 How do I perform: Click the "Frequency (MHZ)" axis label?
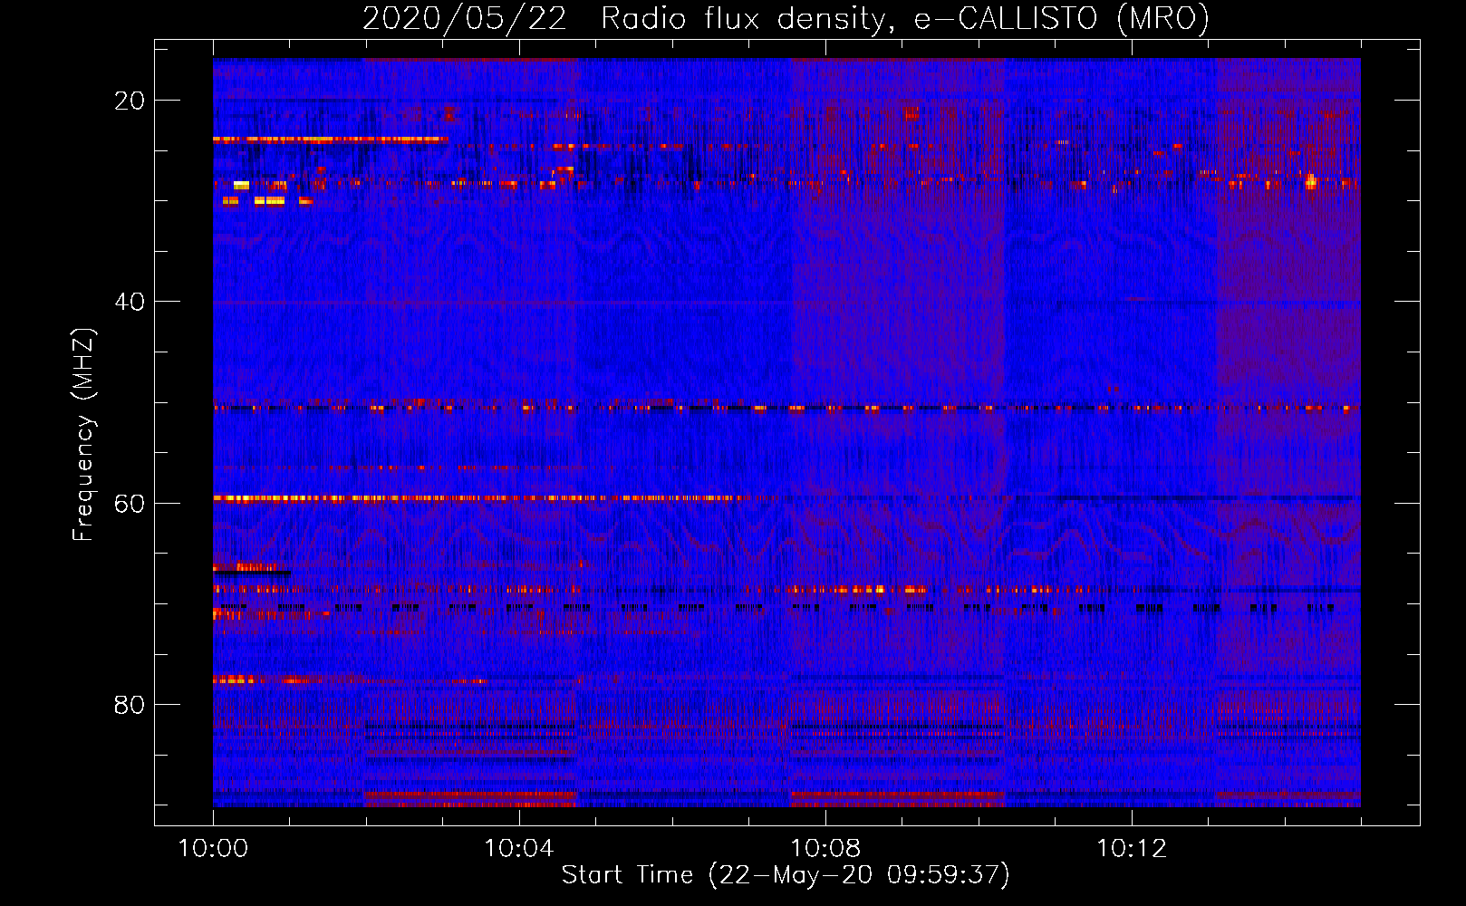click(x=83, y=435)
